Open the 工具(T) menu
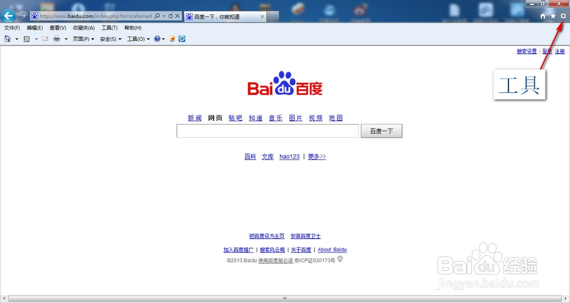Viewport: 570px width, 303px height. (x=109, y=27)
